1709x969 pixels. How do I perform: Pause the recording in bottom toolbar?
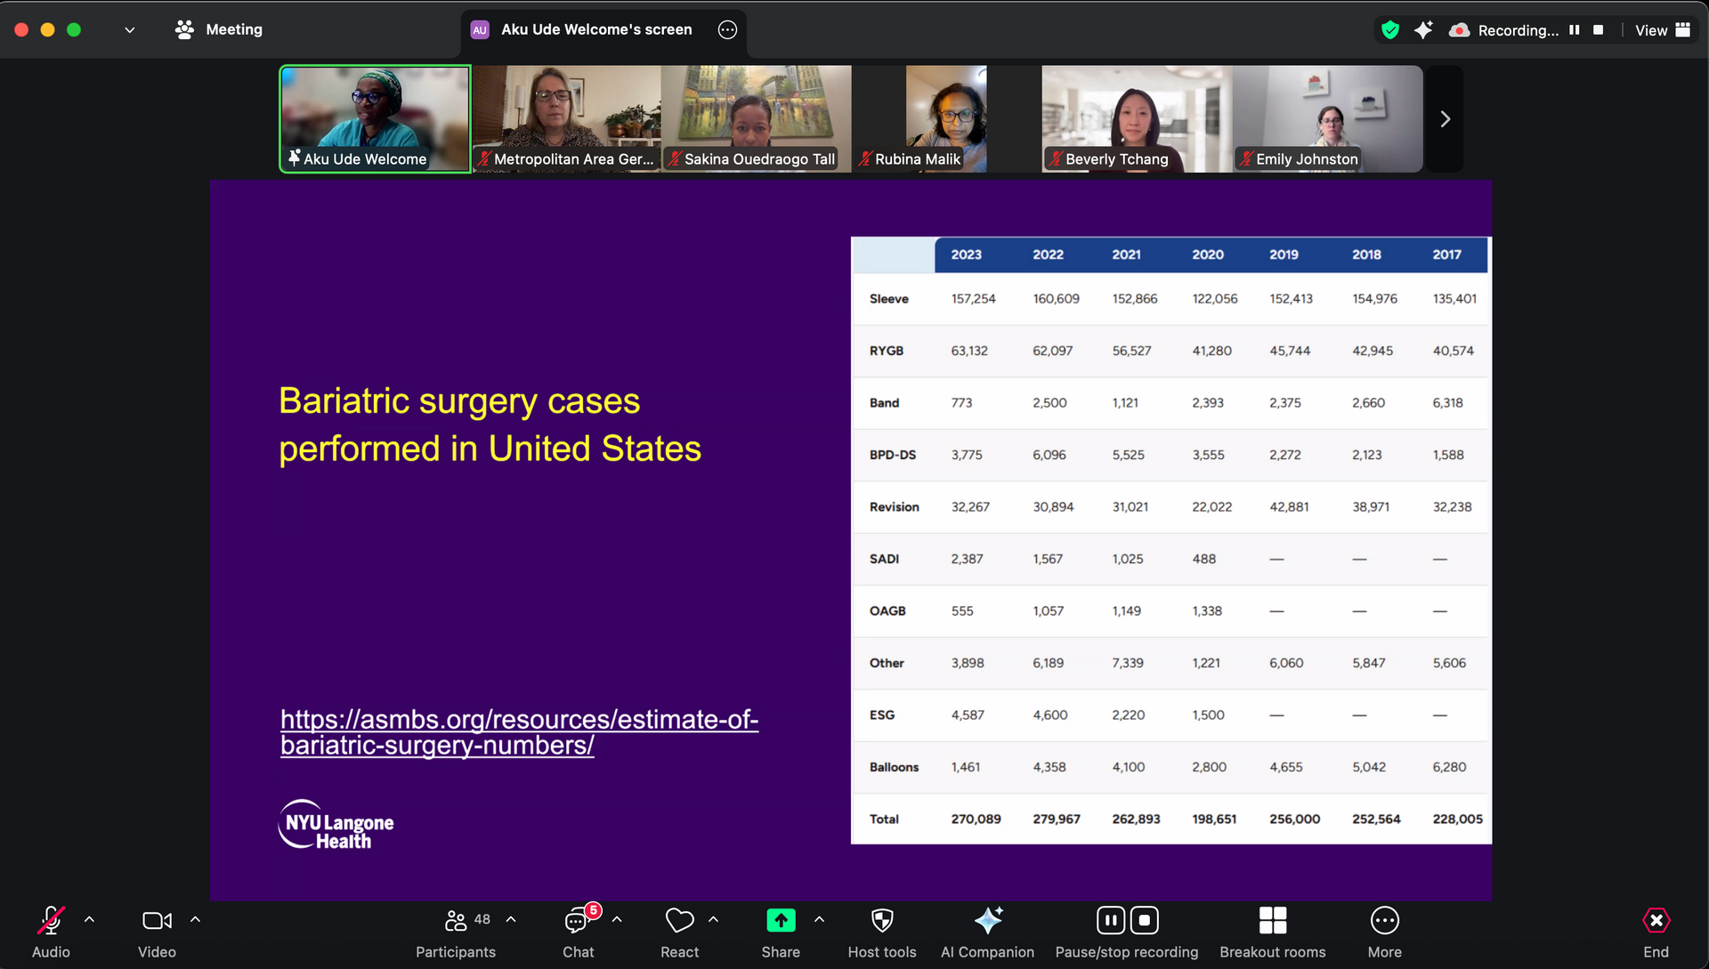click(1110, 920)
